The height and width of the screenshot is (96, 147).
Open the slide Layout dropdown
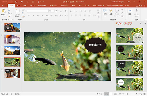click(x=23, y=10)
